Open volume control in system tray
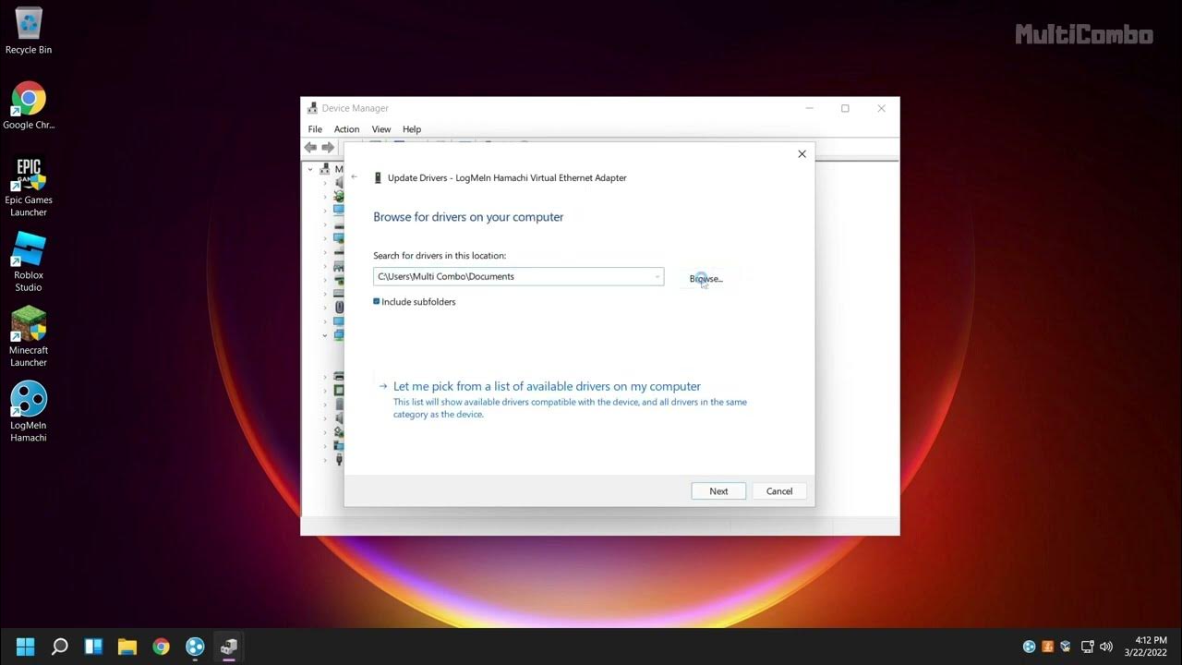The width and height of the screenshot is (1182, 665). point(1106,647)
